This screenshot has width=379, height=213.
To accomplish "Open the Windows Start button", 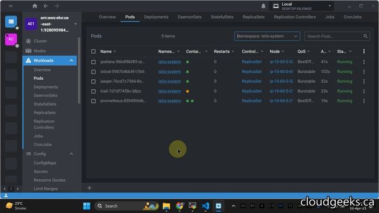I will [x=86, y=206].
